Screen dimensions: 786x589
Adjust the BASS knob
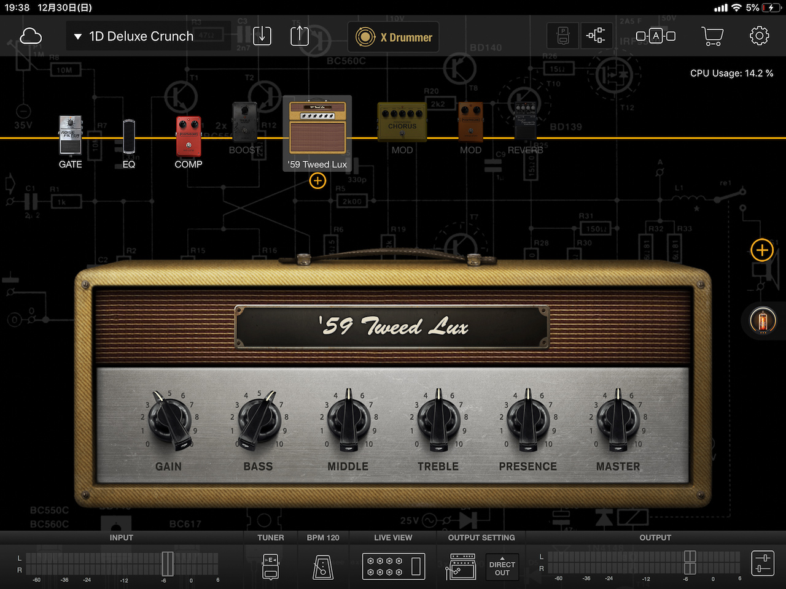pos(259,420)
